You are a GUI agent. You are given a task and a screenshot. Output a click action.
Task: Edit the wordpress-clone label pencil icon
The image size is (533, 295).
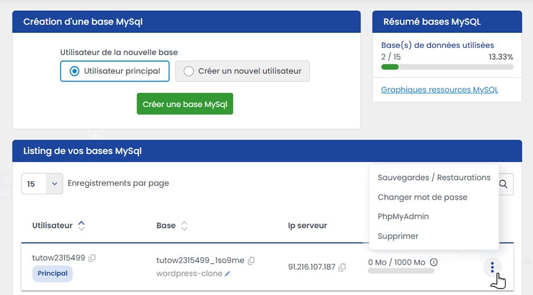coord(228,273)
